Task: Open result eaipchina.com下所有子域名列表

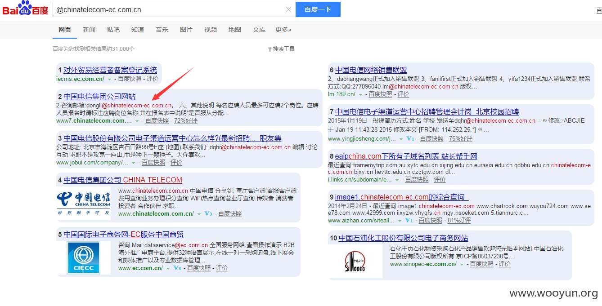Action: tap(406, 156)
